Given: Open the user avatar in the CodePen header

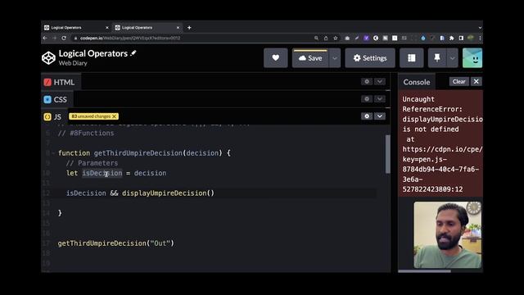Looking at the screenshot, I should [x=472, y=58].
